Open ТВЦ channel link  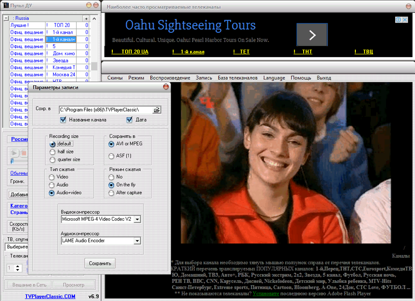pyautogui.click(x=364, y=52)
